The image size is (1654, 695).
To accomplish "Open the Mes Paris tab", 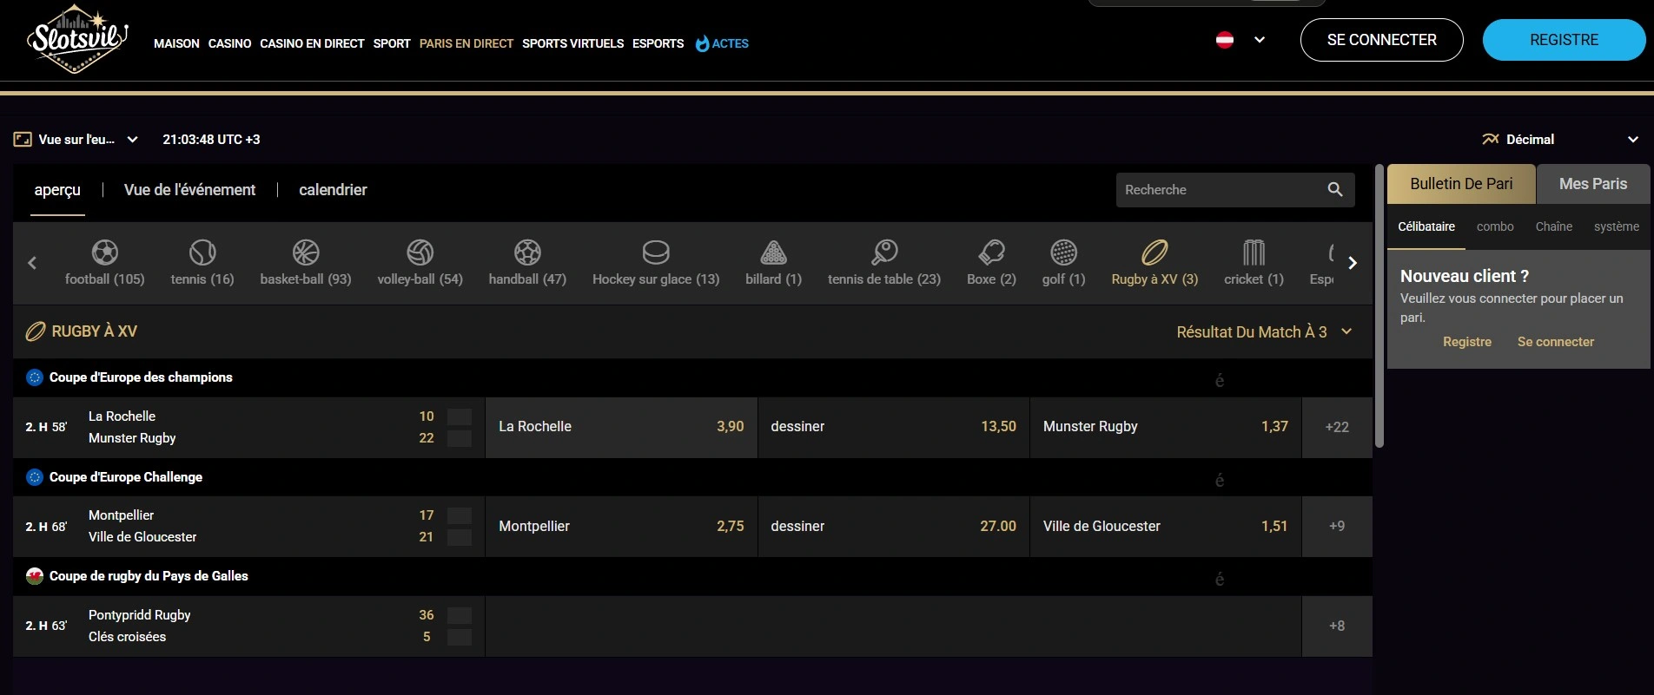I will point(1592,184).
